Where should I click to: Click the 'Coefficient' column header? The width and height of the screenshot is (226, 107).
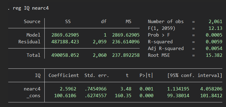pyautogui.click(x=64, y=75)
